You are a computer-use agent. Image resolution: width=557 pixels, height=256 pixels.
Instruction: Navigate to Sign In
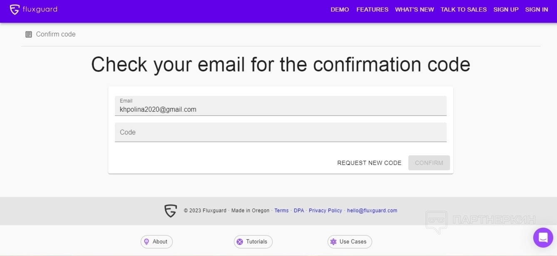pyautogui.click(x=537, y=10)
